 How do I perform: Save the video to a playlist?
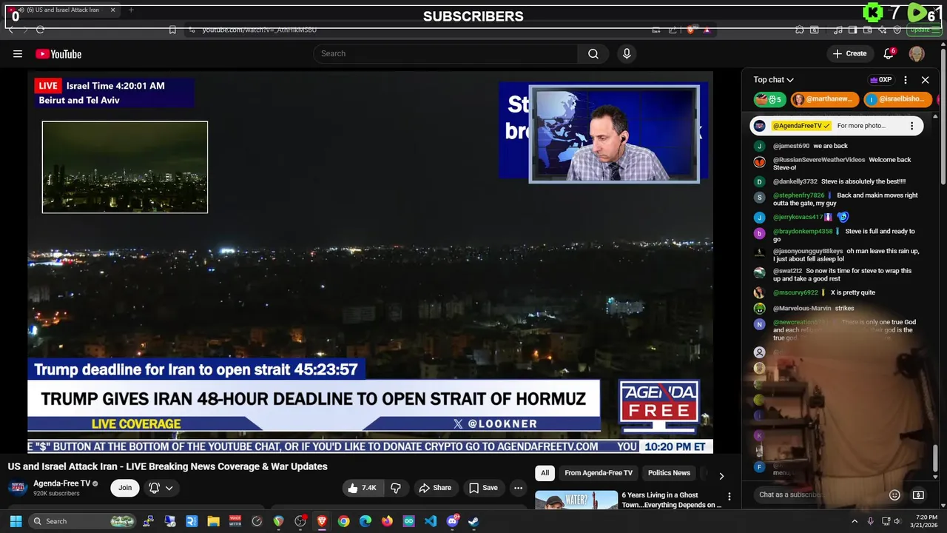click(483, 488)
